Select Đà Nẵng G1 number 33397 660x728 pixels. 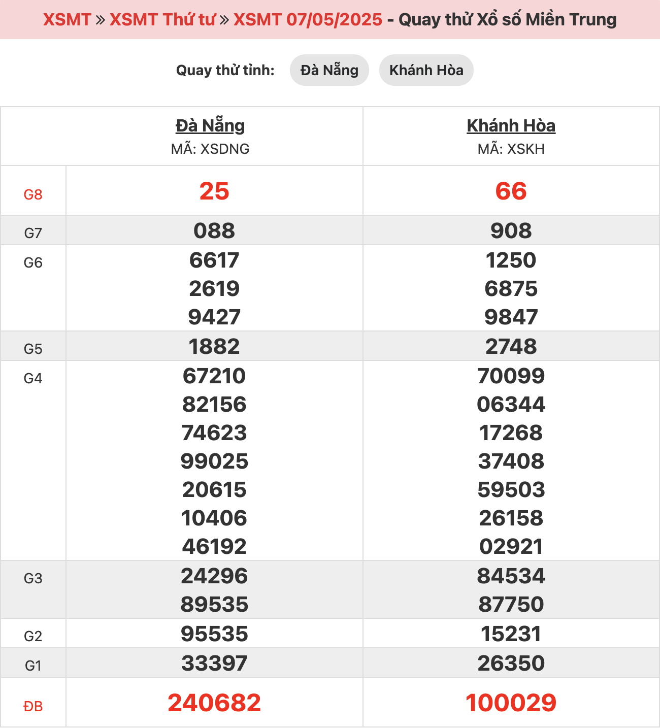click(x=214, y=664)
